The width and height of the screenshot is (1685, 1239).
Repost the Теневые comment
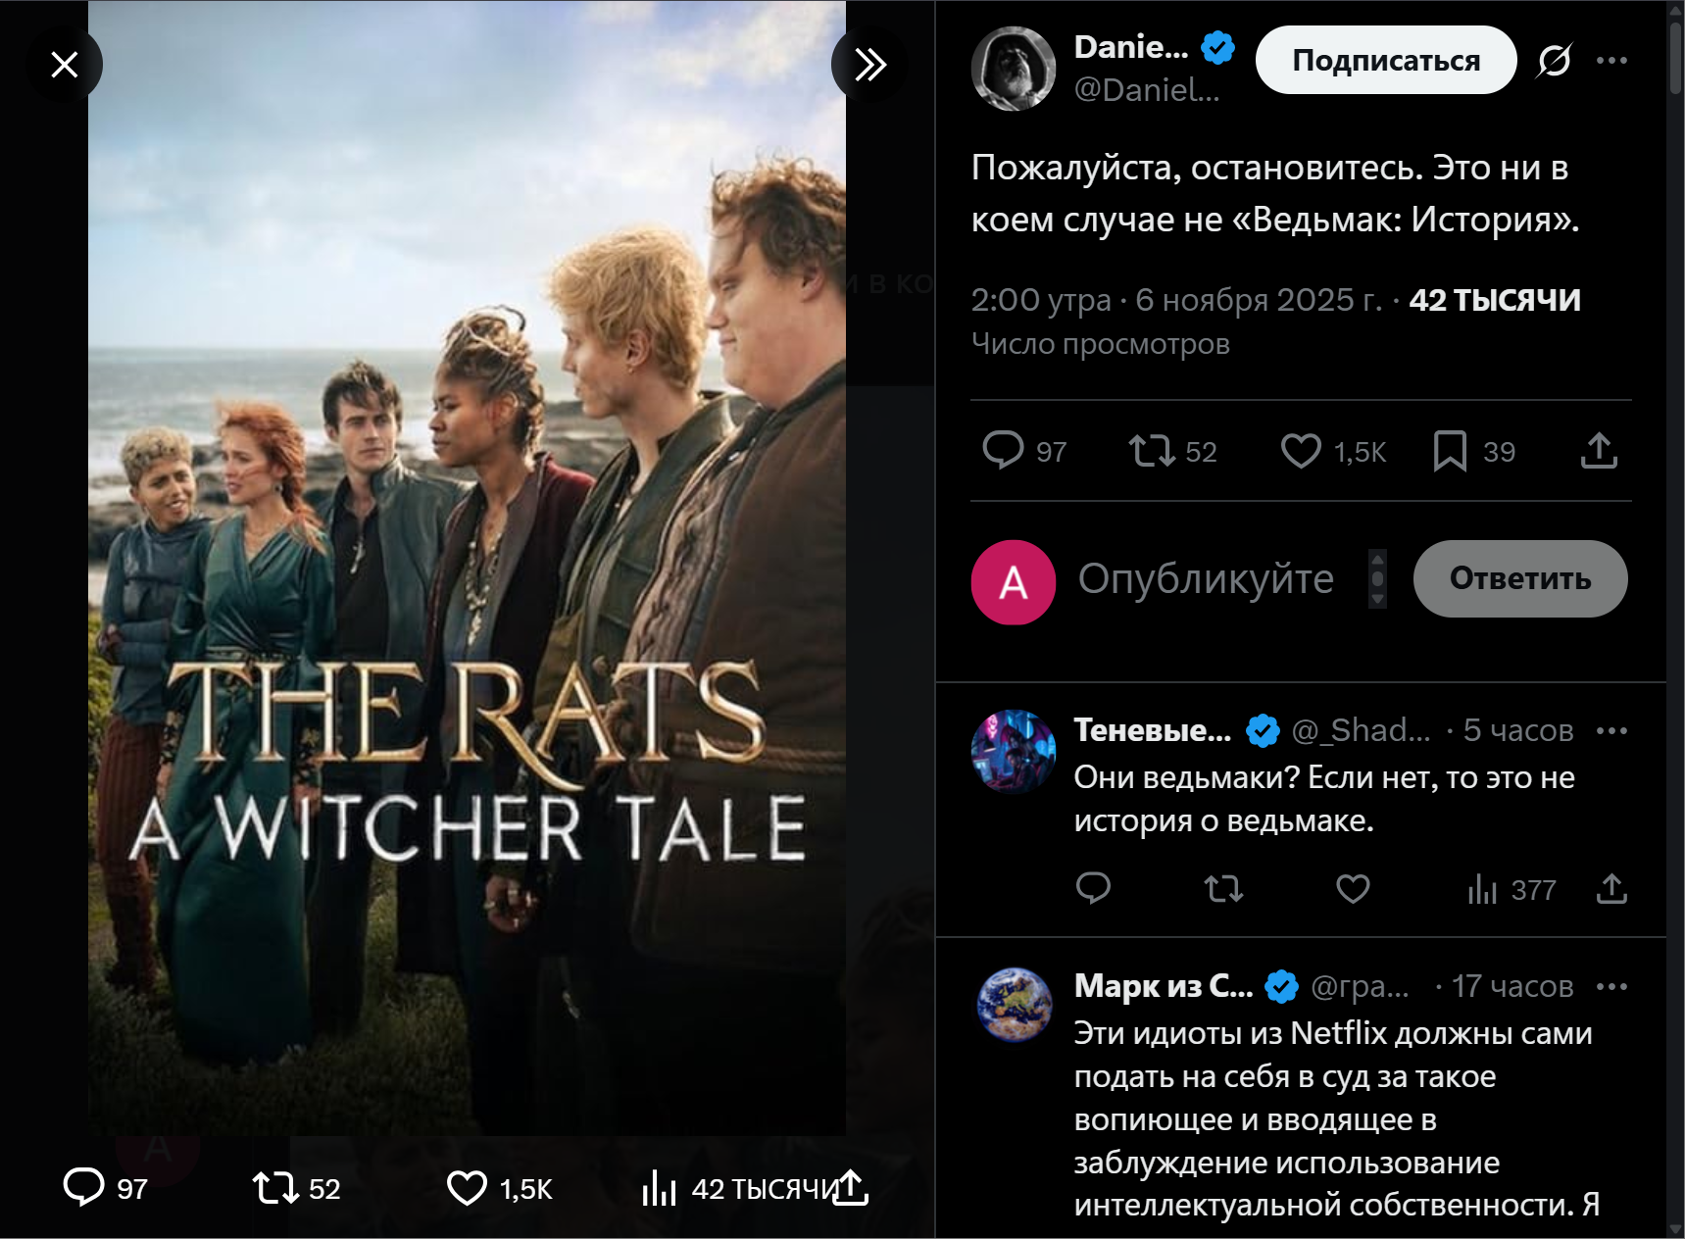click(1223, 889)
